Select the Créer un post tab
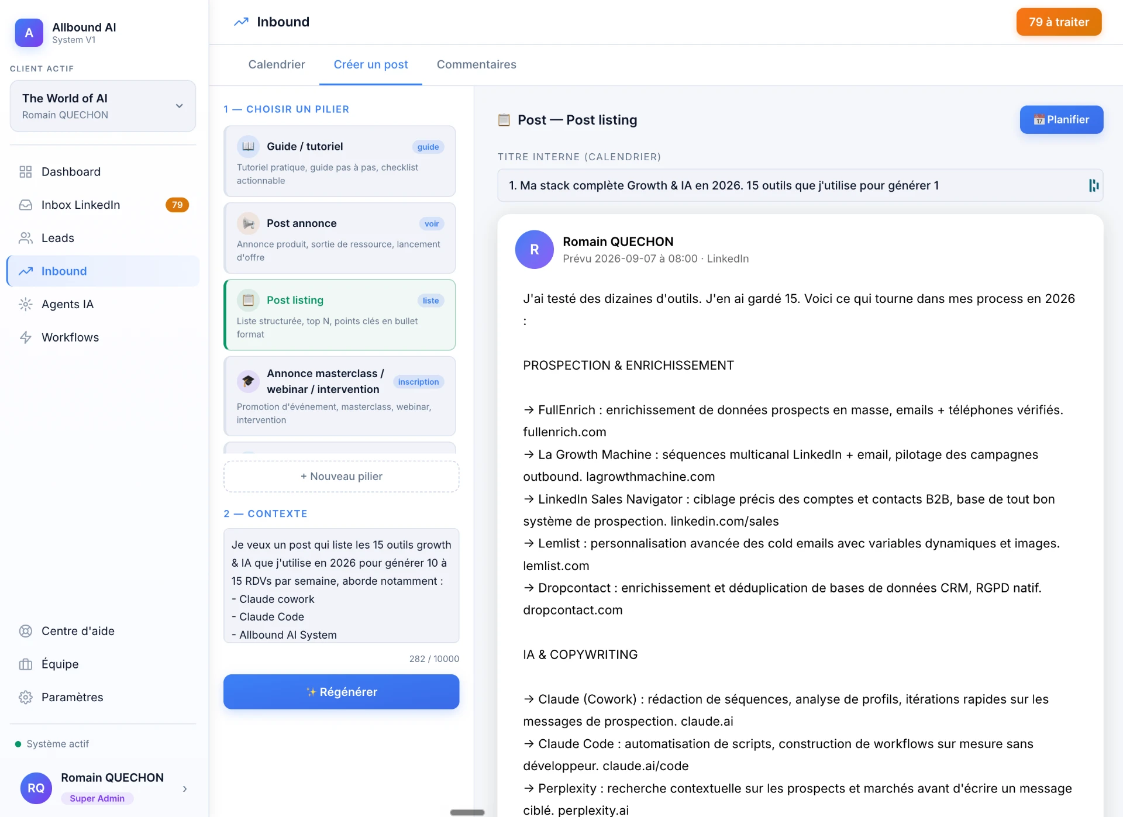This screenshot has height=817, width=1123. (371, 64)
